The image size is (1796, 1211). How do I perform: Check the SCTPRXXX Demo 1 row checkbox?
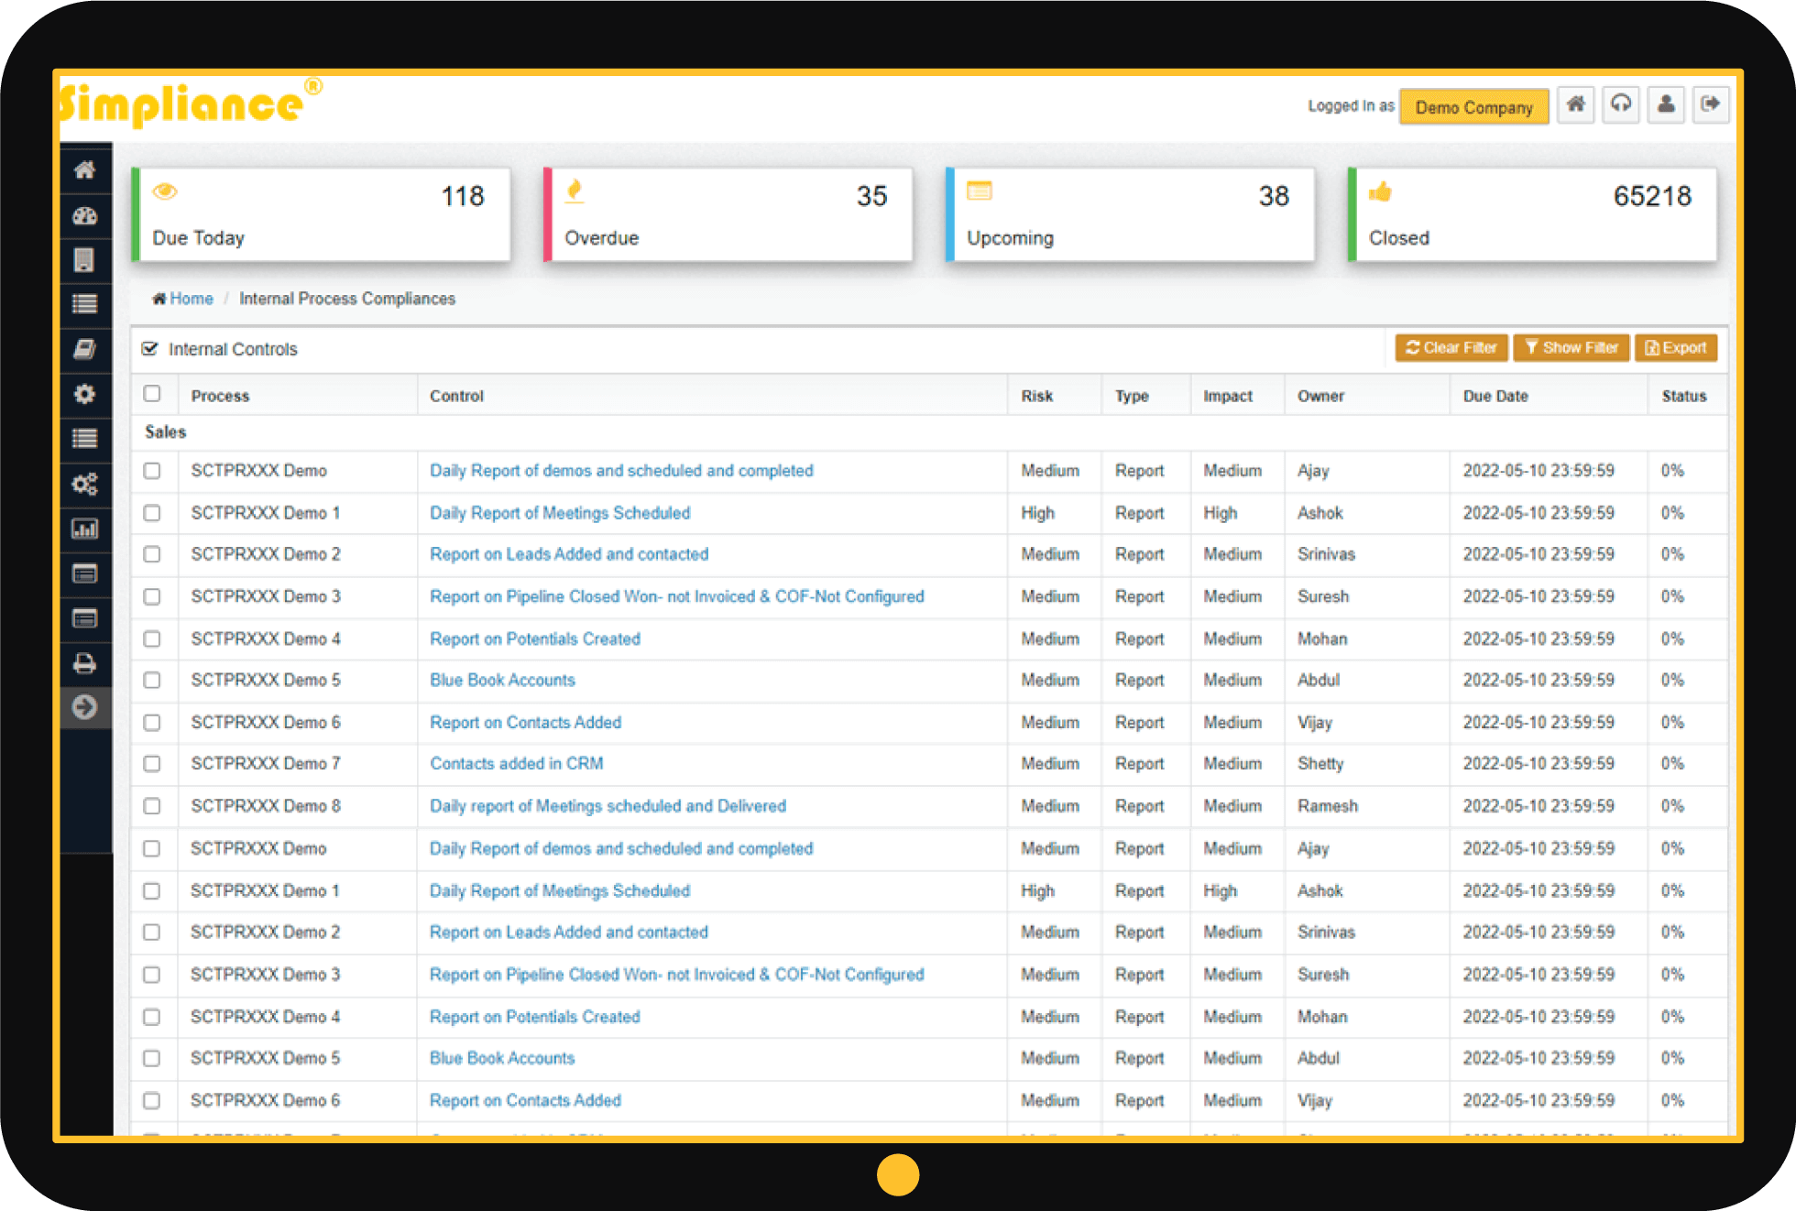(x=153, y=512)
